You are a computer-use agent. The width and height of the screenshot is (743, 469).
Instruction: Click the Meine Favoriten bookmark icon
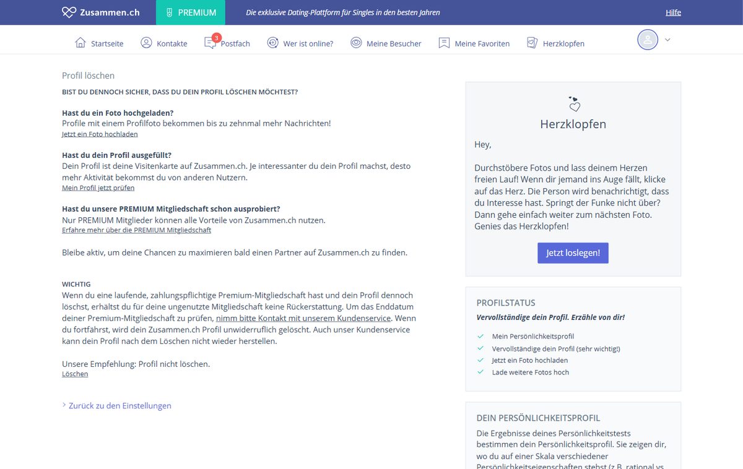[x=444, y=43]
